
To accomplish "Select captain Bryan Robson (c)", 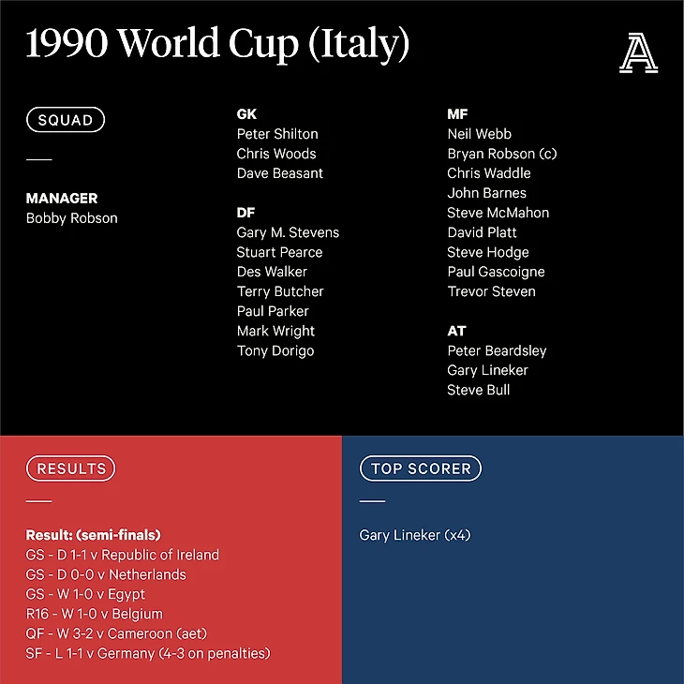I will tap(501, 154).
